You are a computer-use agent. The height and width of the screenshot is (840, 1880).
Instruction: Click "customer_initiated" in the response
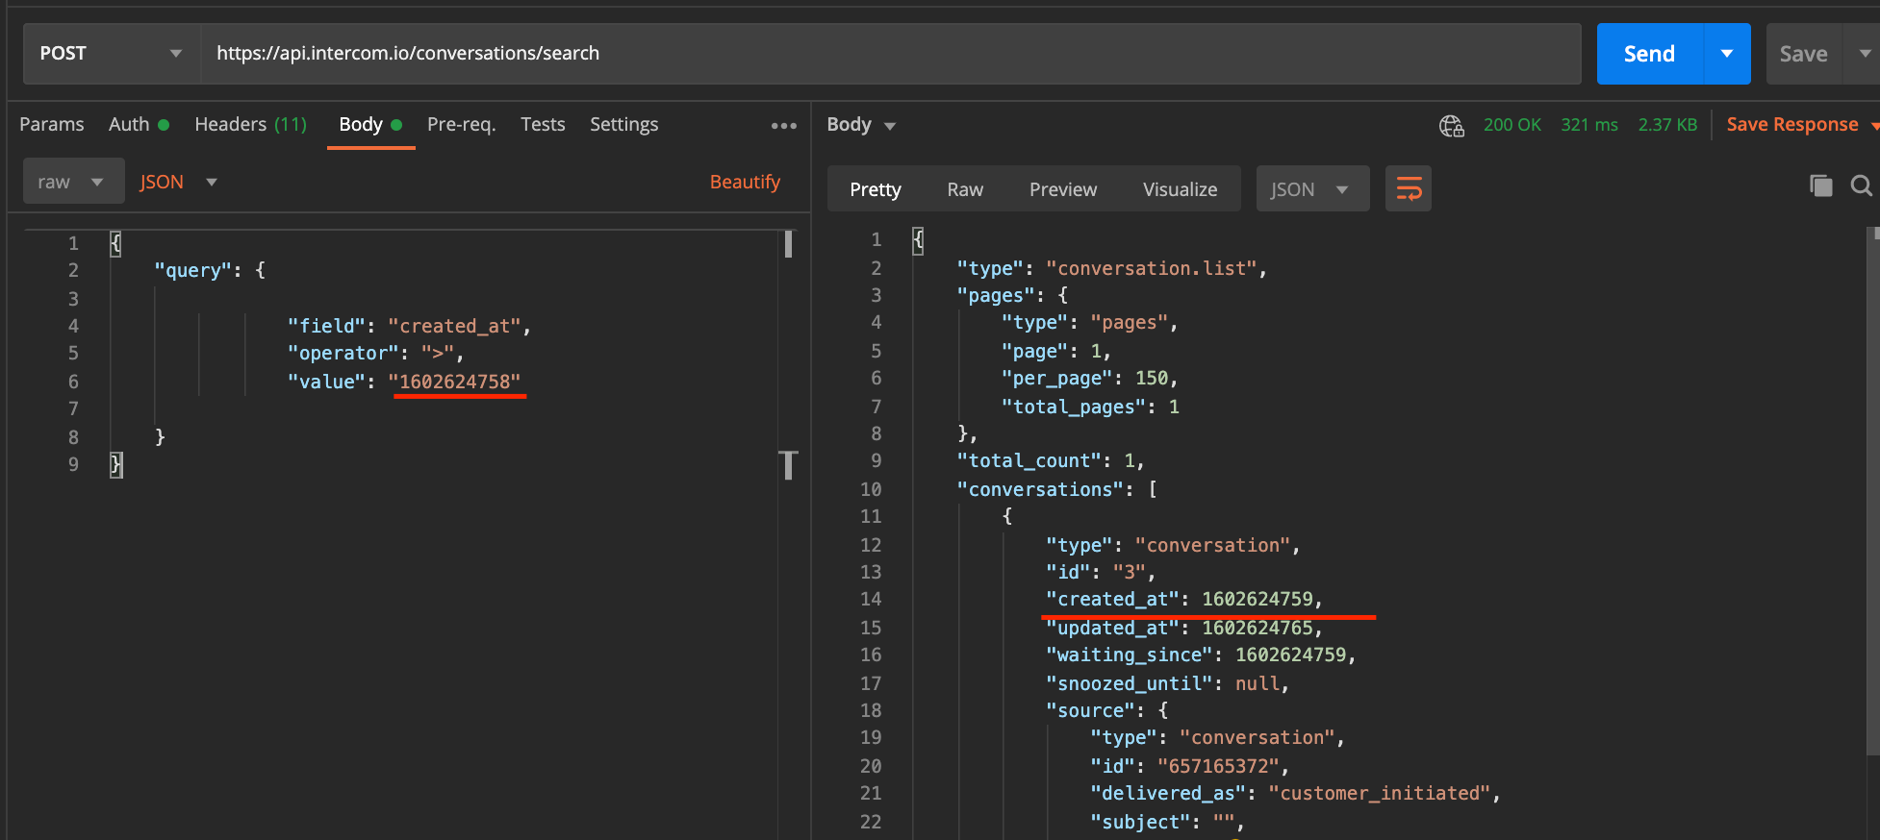1379,793
